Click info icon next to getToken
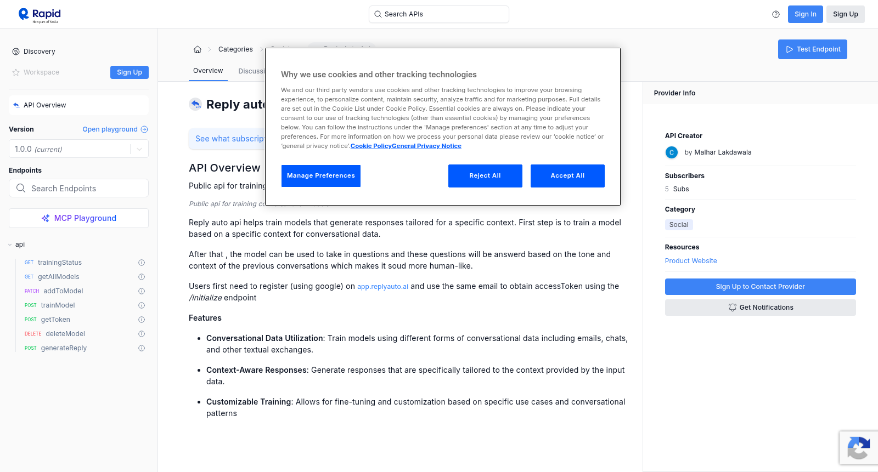878x472 pixels. pyautogui.click(x=142, y=320)
